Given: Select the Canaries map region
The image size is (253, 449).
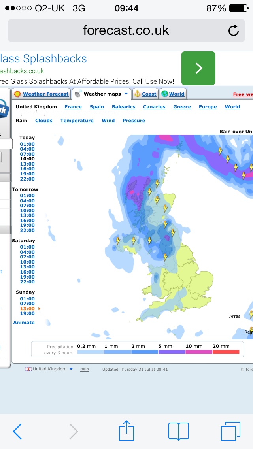Looking at the screenshot, I should [154, 107].
